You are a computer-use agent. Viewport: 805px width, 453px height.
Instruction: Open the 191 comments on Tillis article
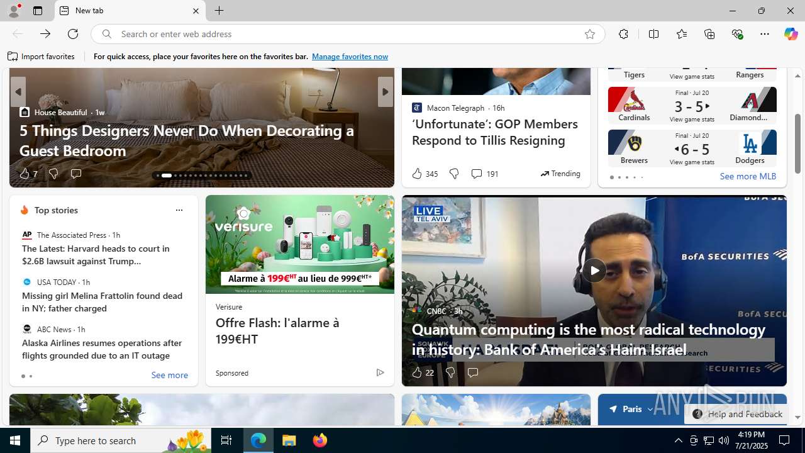484,174
